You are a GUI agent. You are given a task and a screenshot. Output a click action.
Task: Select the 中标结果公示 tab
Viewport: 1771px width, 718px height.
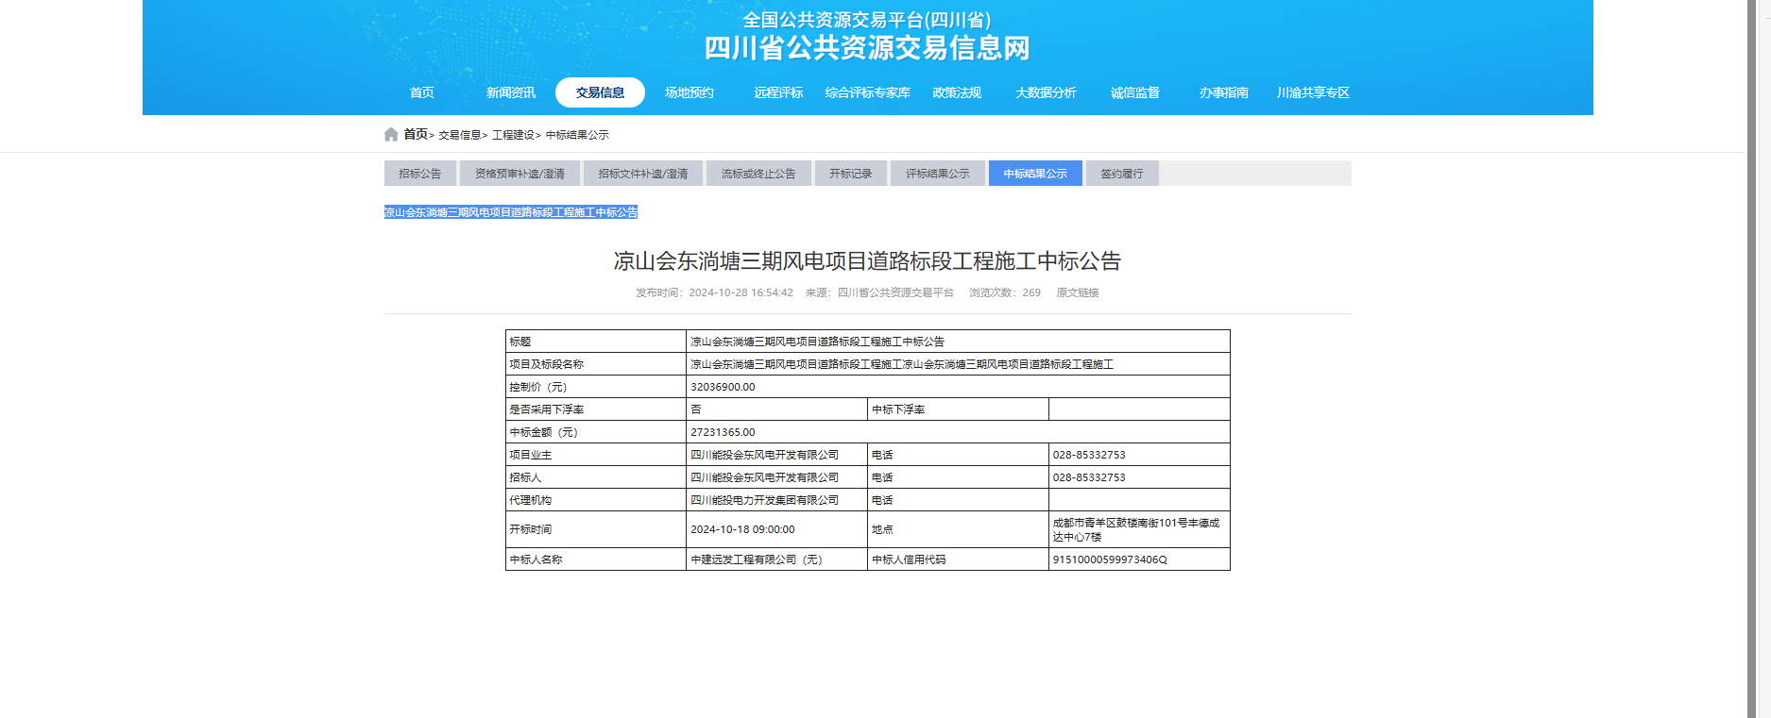pyautogui.click(x=1035, y=174)
